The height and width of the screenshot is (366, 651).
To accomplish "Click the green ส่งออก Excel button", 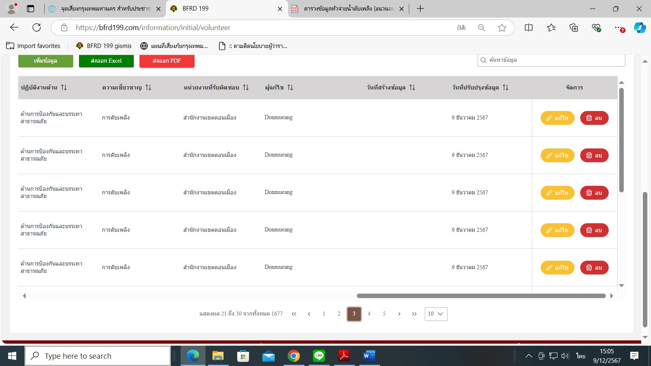I will coord(106,61).
